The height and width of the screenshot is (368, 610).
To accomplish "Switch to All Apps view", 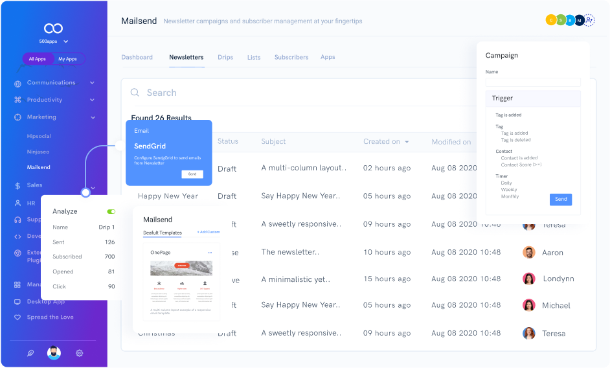I will point(38,59).
